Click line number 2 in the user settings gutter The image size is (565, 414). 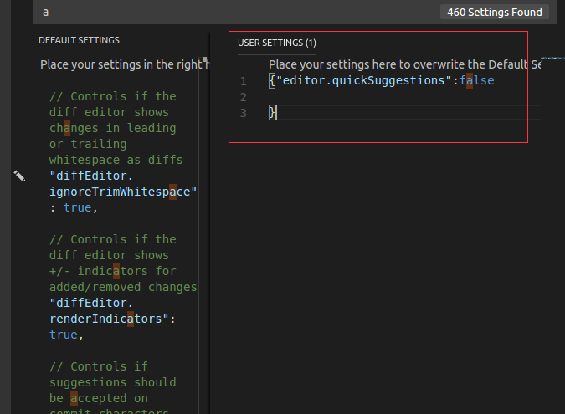click(244, 97)
